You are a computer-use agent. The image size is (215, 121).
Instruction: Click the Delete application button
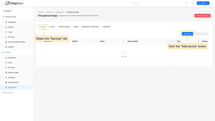pyautogui.click(x=202, y=16)
